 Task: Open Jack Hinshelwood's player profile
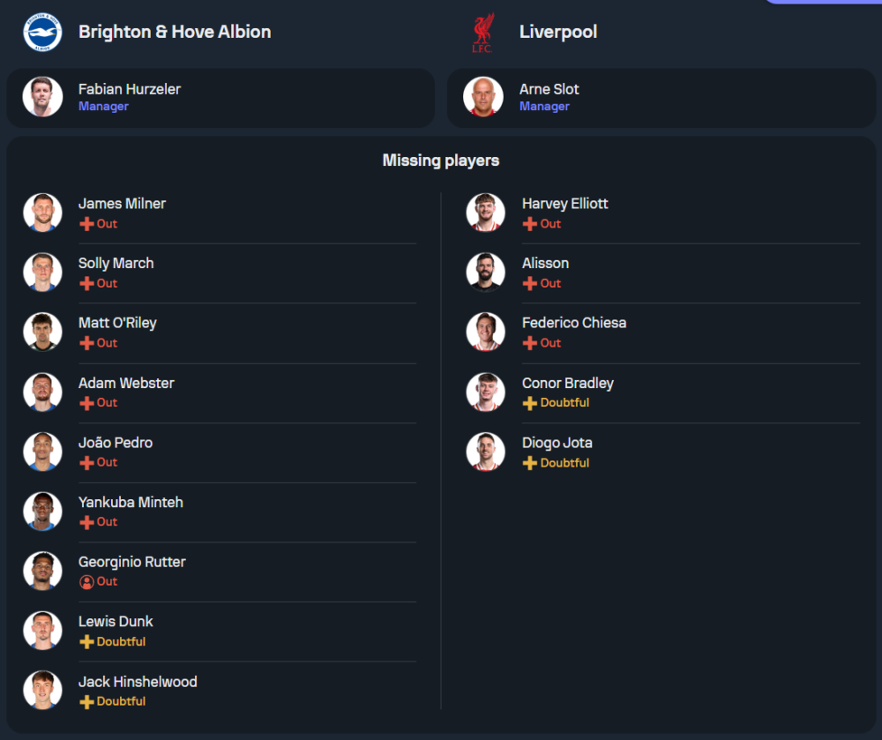(138, 682)
